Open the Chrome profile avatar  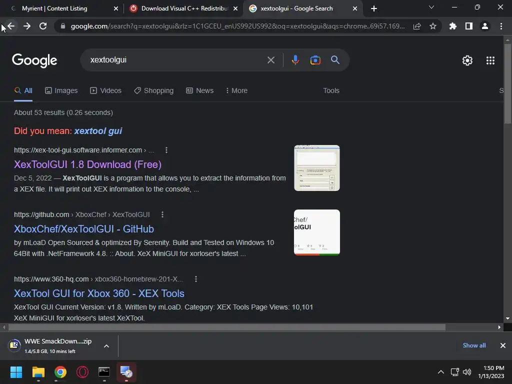click(485, 26)
